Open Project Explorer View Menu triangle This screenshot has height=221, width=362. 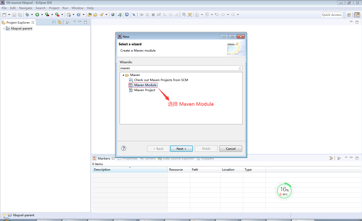[x=75, y=22]
